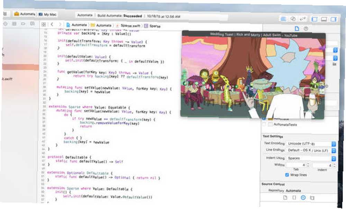Show the Debug area toolbar icon
Screen dimensions: 346x209
pyautogui.click(x=324, y=19)
